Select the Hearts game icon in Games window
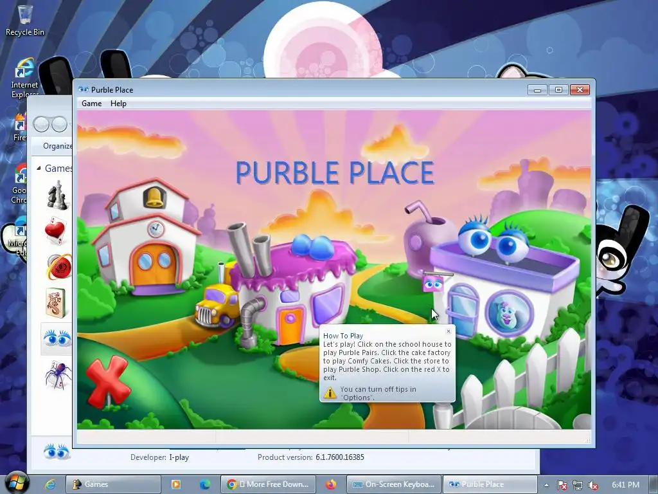This screenshot has width=658, height=494. pos(55,230)
